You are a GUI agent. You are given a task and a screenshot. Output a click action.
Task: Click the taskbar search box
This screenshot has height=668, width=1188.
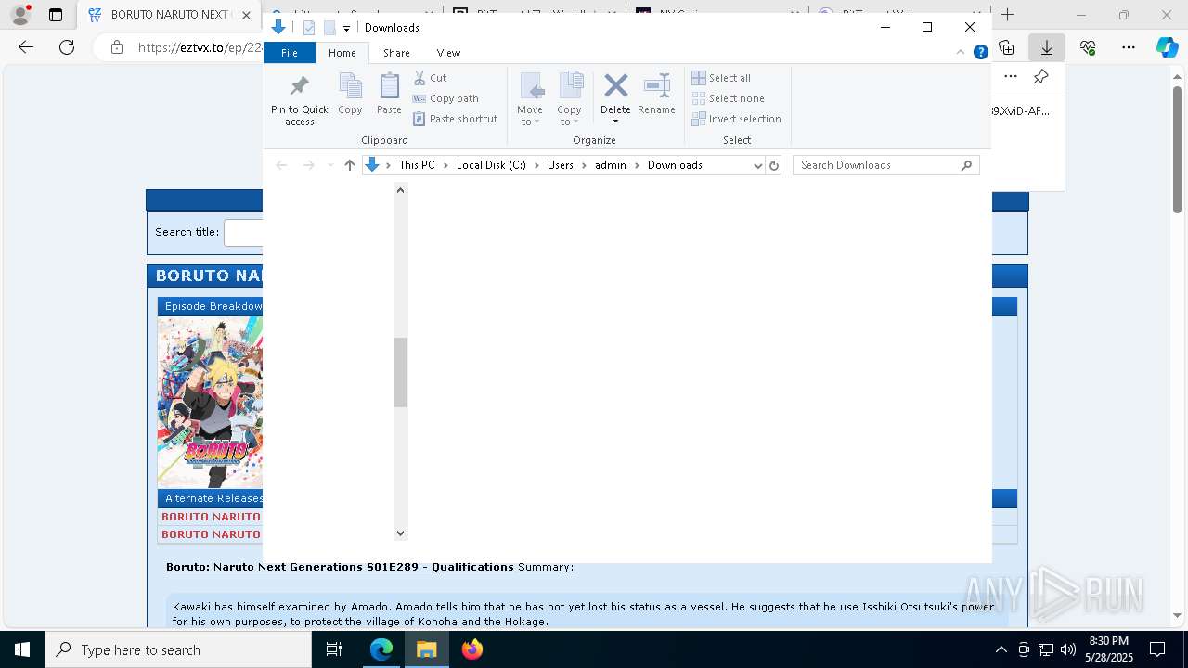click(178, 649)
